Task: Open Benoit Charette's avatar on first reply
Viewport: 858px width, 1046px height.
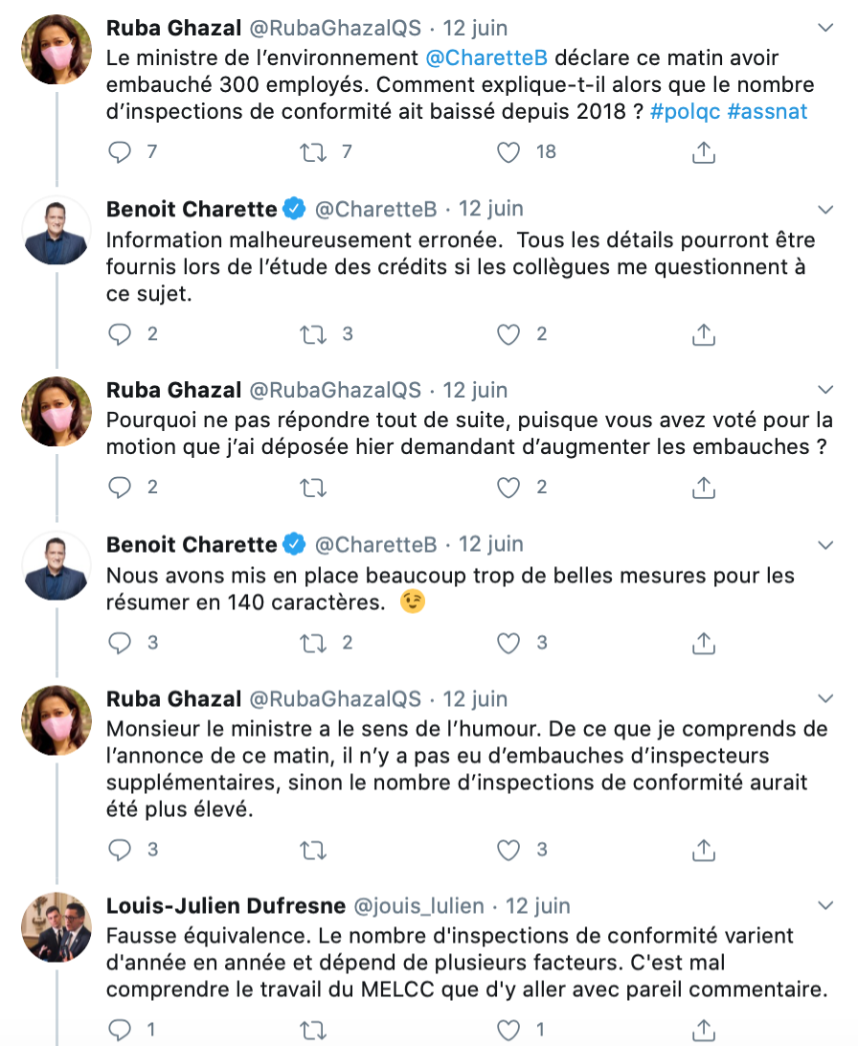Action: [x=56, y=232]
